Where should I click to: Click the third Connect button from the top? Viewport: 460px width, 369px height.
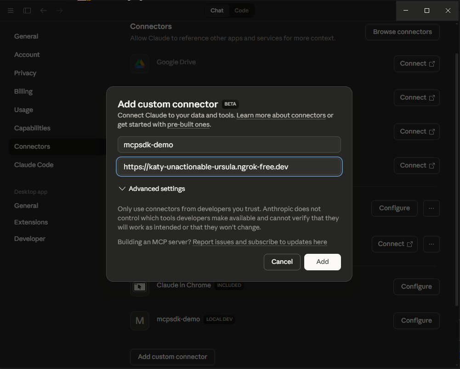(x=417, y=132)
